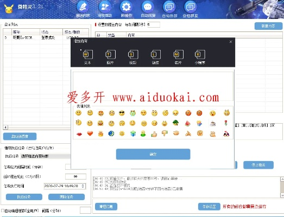Insert the handshake emoji
284x217 pixels.
pos(176,133)
